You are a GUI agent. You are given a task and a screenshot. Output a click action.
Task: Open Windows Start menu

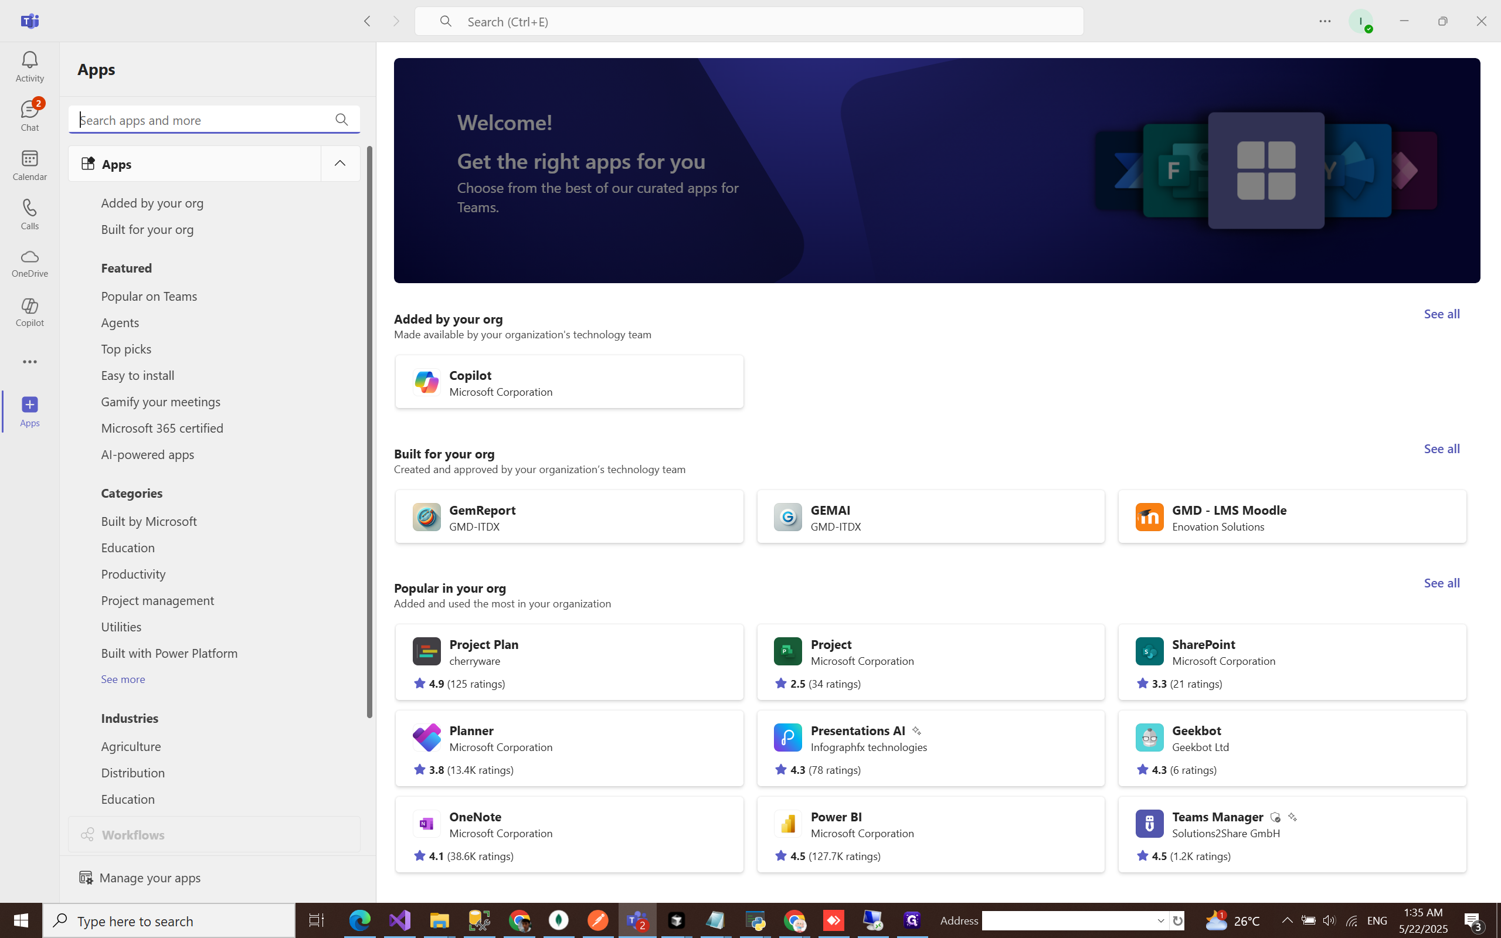tap(21, 920)
